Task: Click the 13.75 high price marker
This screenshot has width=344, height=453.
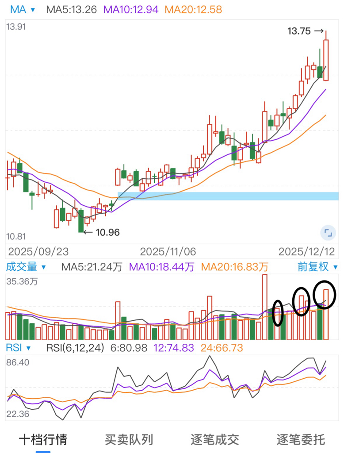Action: coord(305,31)
